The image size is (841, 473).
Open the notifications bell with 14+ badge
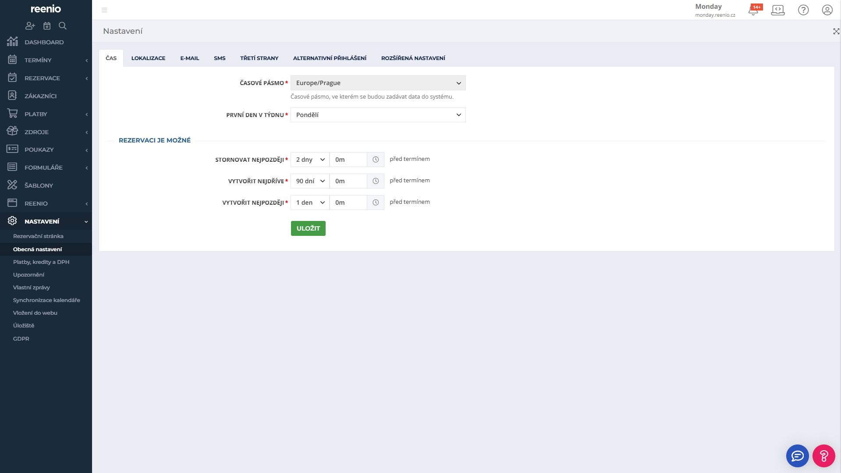(755, 10)
